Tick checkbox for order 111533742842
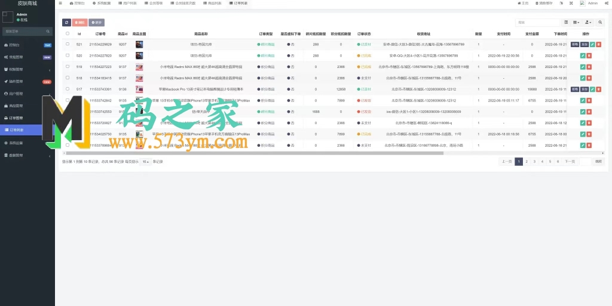This screenshot has width=612, height=306. tap(68, 100)
